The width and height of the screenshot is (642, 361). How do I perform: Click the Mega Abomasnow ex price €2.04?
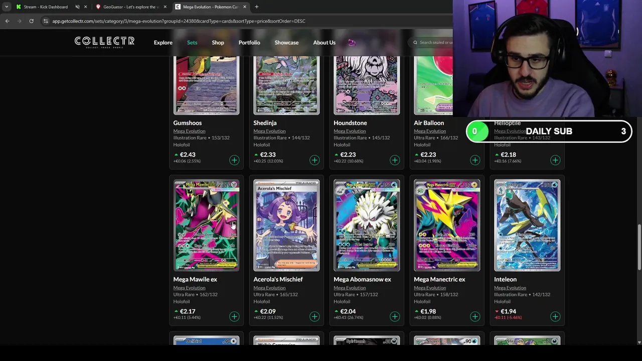(x=348, y=311)
